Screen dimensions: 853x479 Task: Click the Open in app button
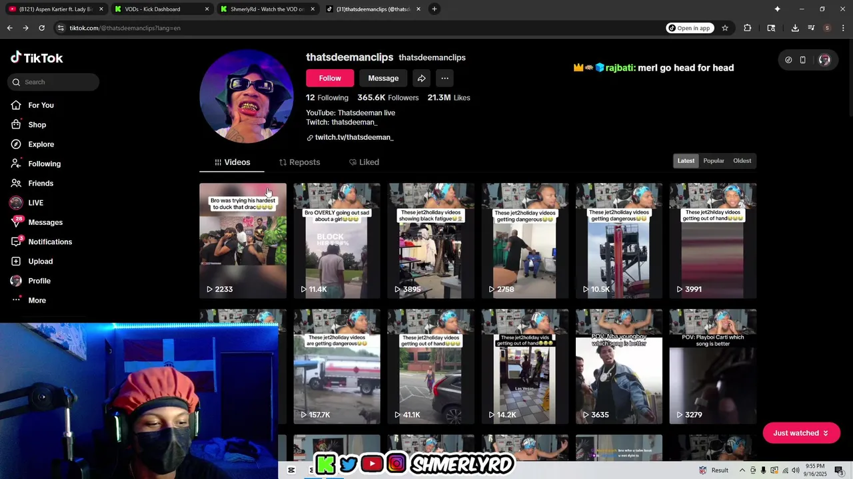click(x=689, y=28)
